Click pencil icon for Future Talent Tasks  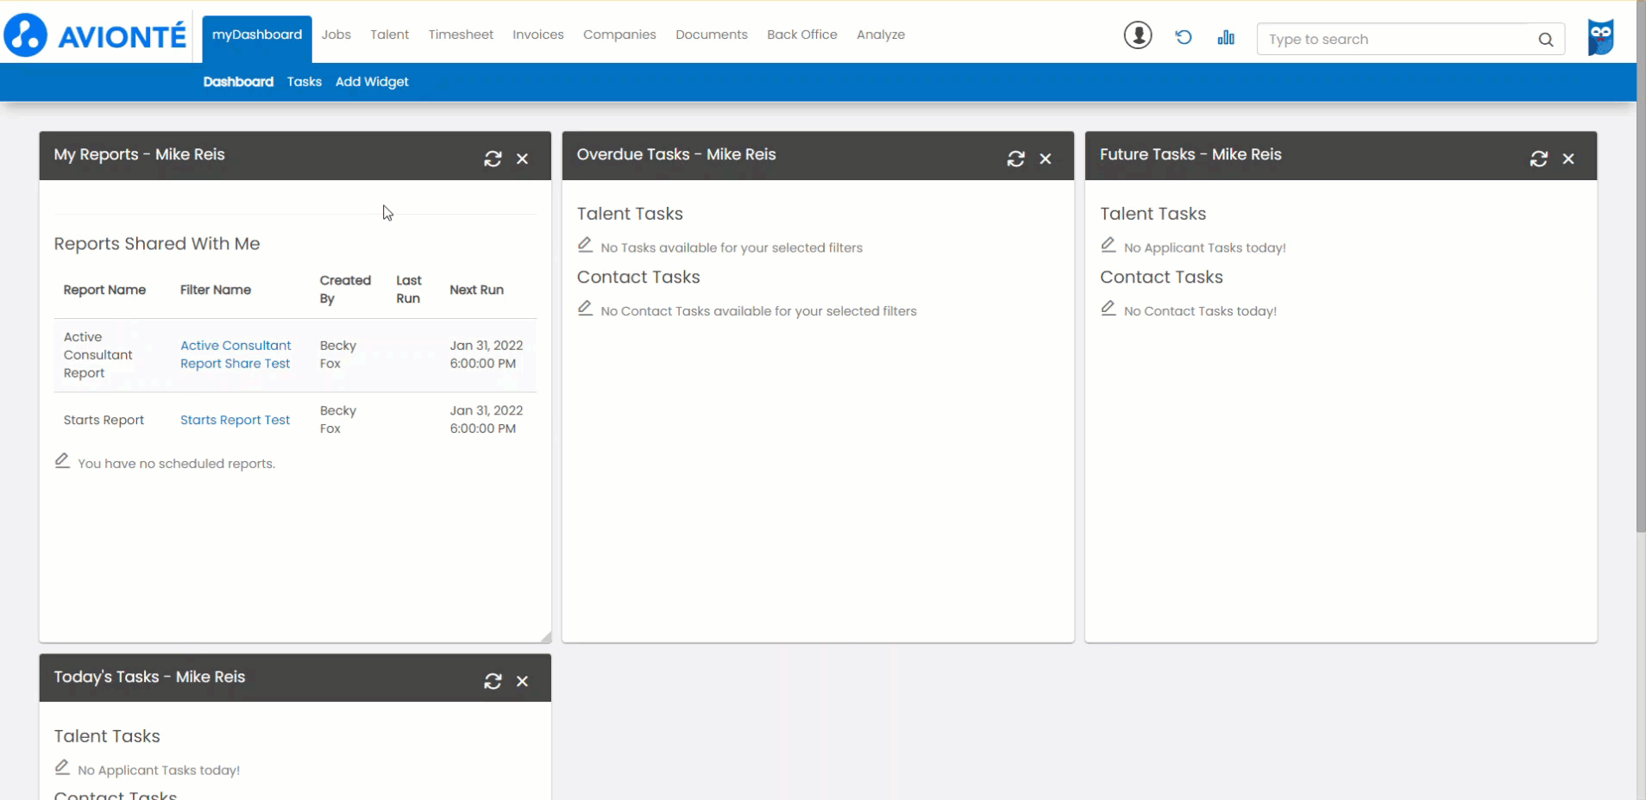[1109, 245]
